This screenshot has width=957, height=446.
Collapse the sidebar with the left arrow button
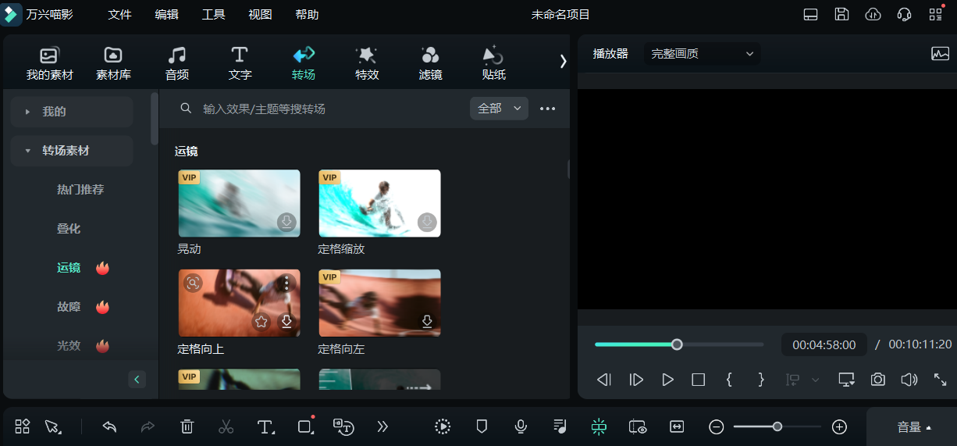pos(137,380)
